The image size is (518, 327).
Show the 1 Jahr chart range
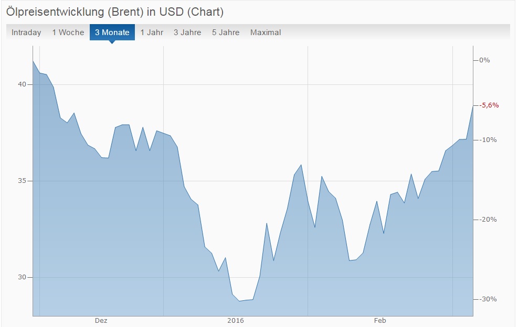(152, 32)
